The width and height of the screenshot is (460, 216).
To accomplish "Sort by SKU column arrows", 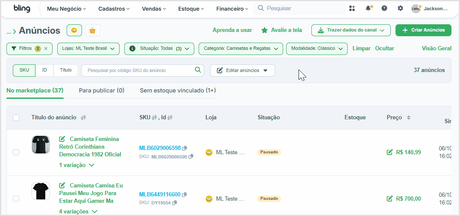I will pyautogui.click(x=154, y=118).
